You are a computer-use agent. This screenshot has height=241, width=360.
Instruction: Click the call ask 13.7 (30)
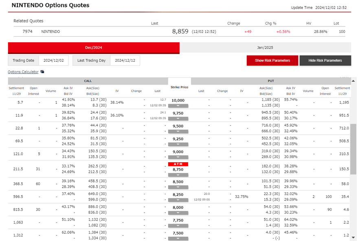(98, 100)
